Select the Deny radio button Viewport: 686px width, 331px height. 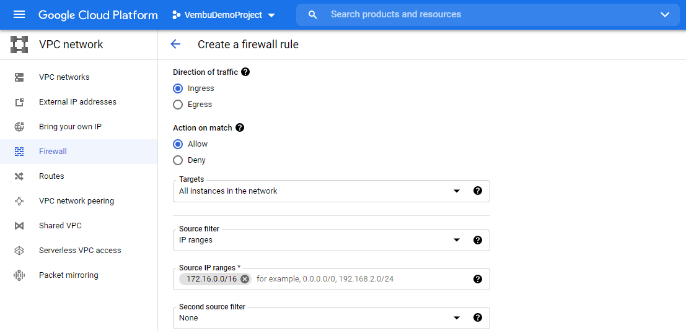click(x=178, y=160)
